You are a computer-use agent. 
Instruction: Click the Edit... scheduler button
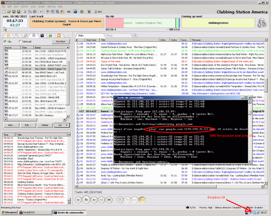[28, 125]
